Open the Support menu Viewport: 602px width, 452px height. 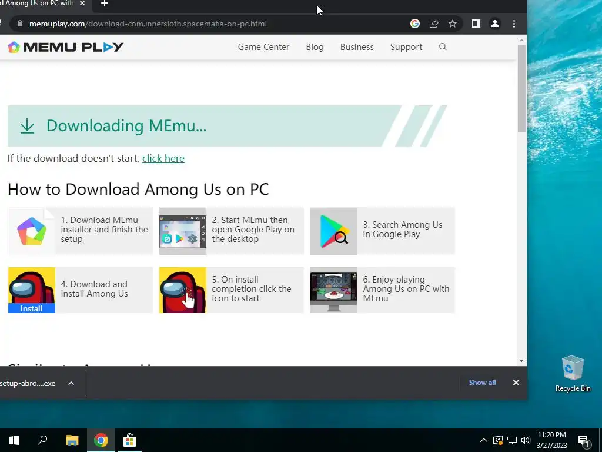click(x=406, y=47)
